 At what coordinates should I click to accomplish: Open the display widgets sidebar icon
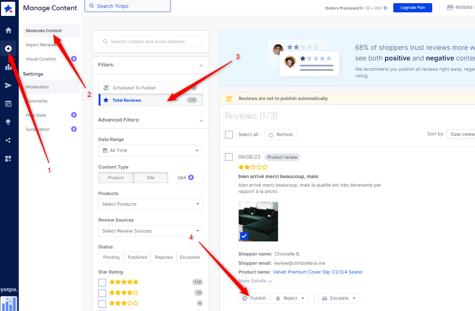pyautogui.click(x=8, y=104)
